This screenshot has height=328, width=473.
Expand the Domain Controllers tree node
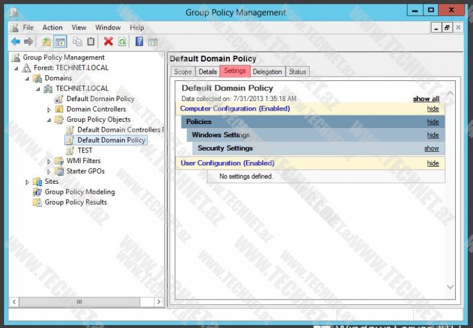tap(49, 109)
